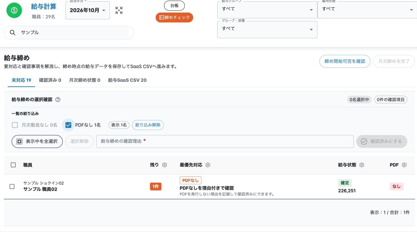The height and width of the screenshot is (242, 417).
Task: Select the row checkbox for サンプル 職員02
Action: click(x=12, y=187)
